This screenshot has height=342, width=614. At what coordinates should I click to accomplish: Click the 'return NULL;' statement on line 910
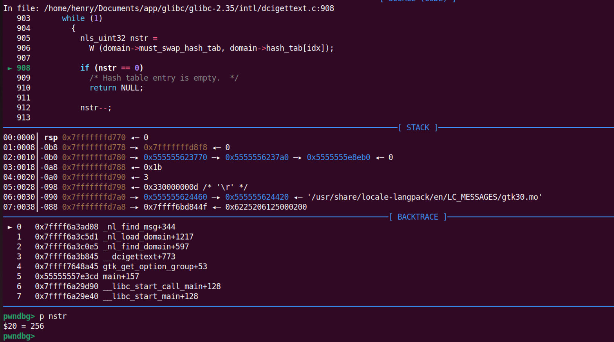pyautogui.click(x=116, y=88)
